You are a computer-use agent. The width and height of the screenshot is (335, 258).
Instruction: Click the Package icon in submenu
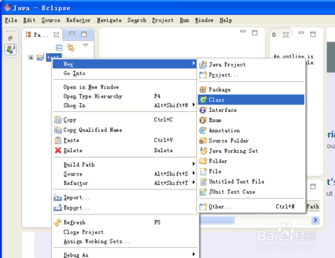point(203,90)
